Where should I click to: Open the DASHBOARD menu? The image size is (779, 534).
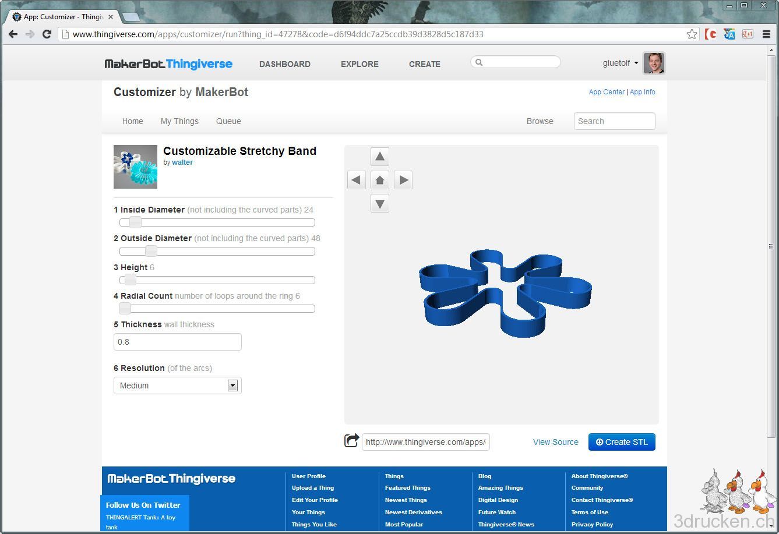(x=285, y=64)
